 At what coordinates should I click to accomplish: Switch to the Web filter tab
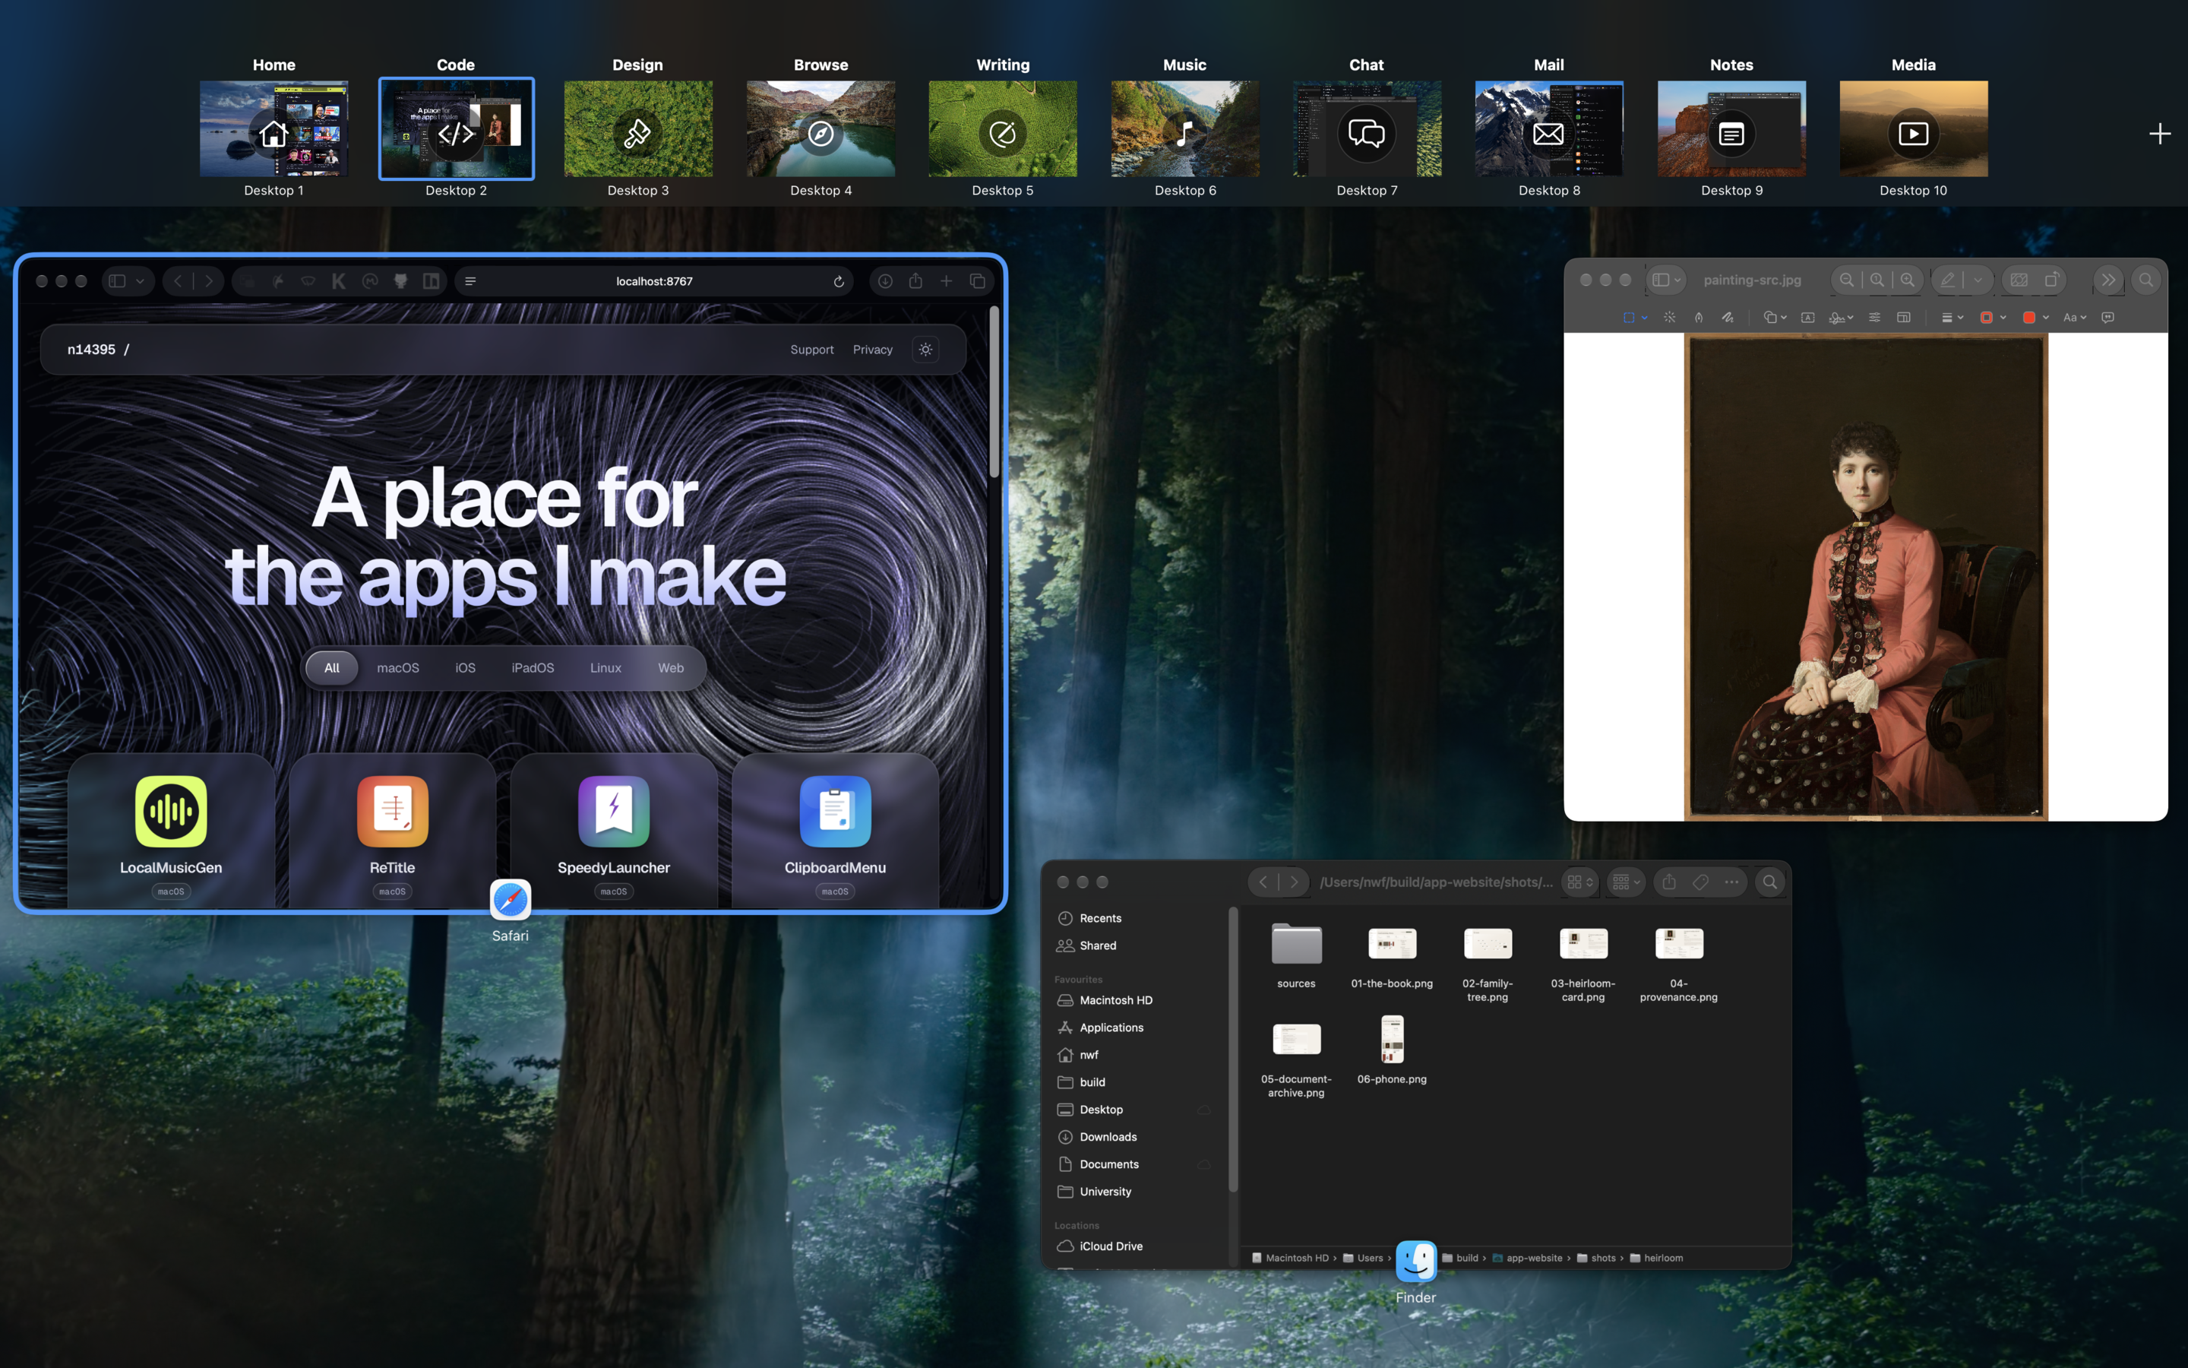671,668
